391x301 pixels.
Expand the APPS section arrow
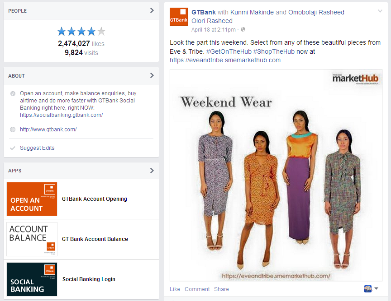point(152,171)
